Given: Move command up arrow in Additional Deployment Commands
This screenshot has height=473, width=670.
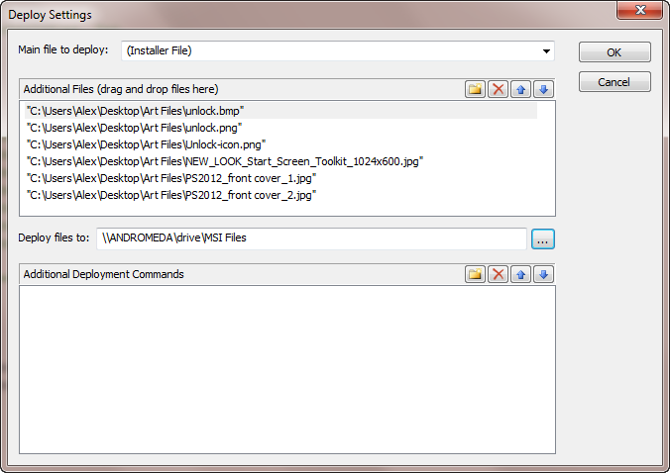Looking at the screenshot, I should [x=520, y=274].
